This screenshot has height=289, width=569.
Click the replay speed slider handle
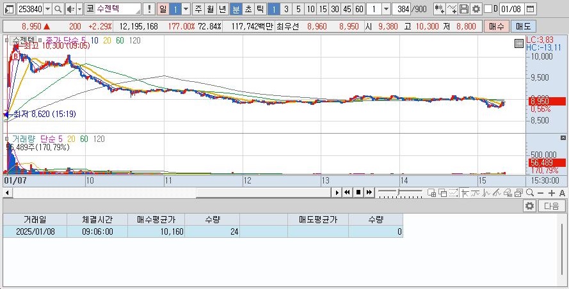[399, 192]
